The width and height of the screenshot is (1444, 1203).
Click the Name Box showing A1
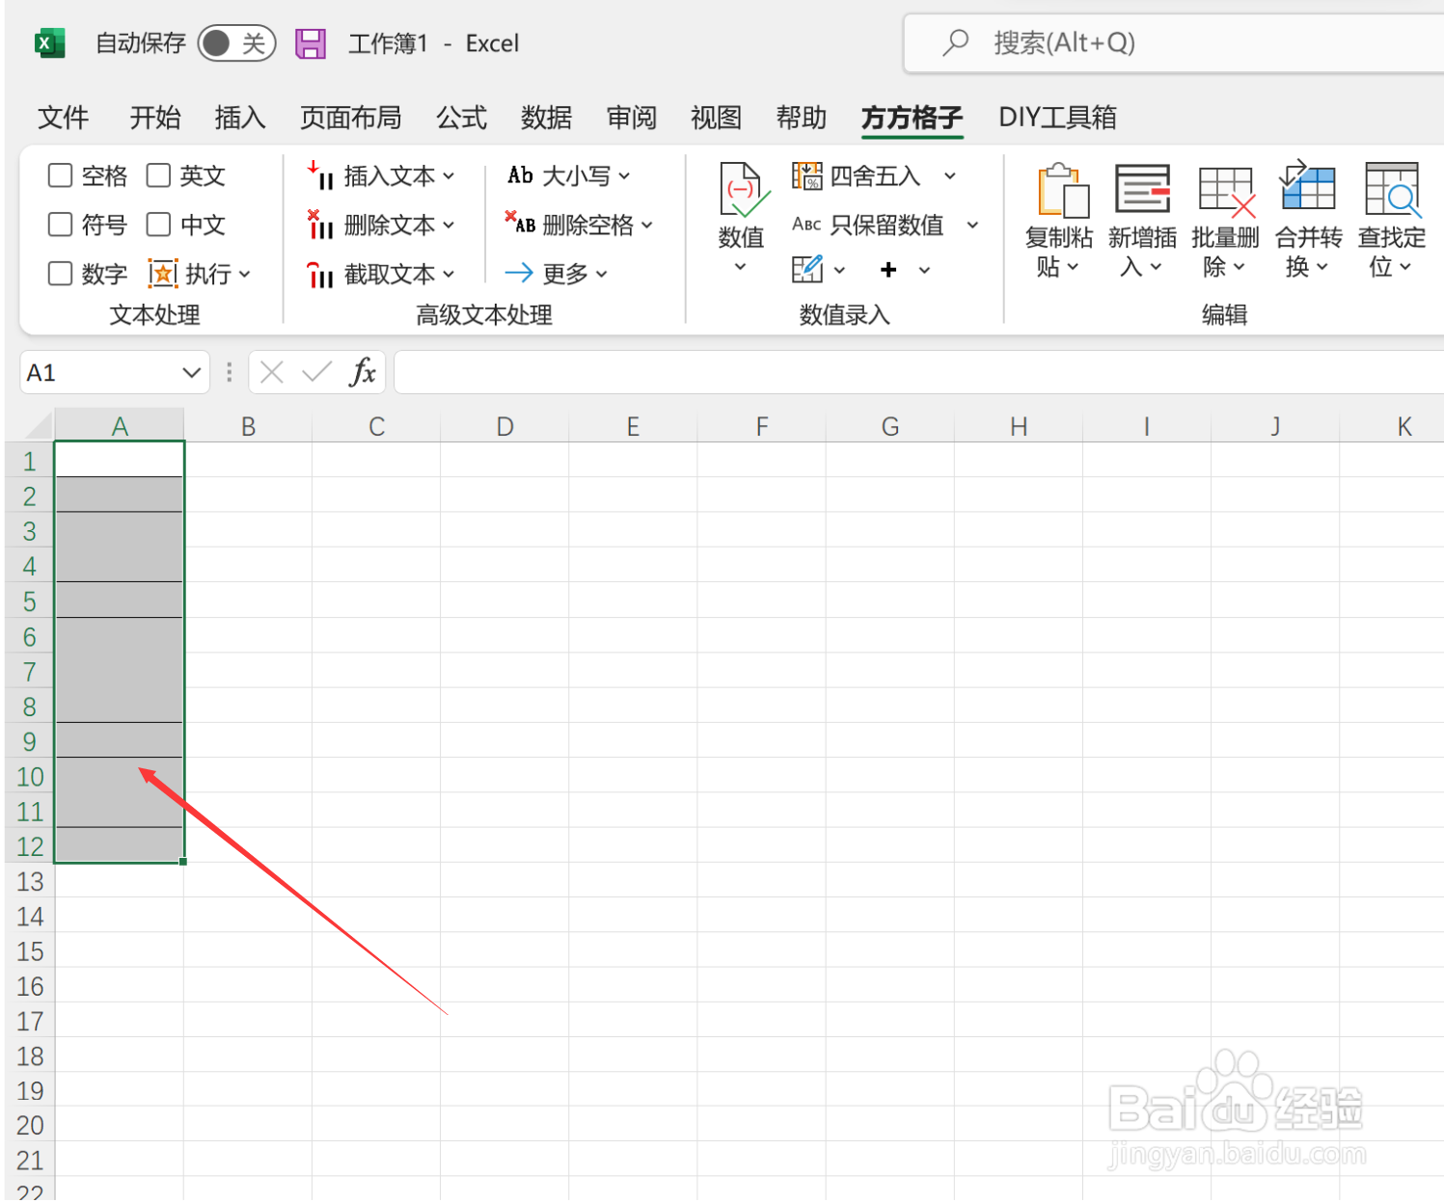(115, 372)
